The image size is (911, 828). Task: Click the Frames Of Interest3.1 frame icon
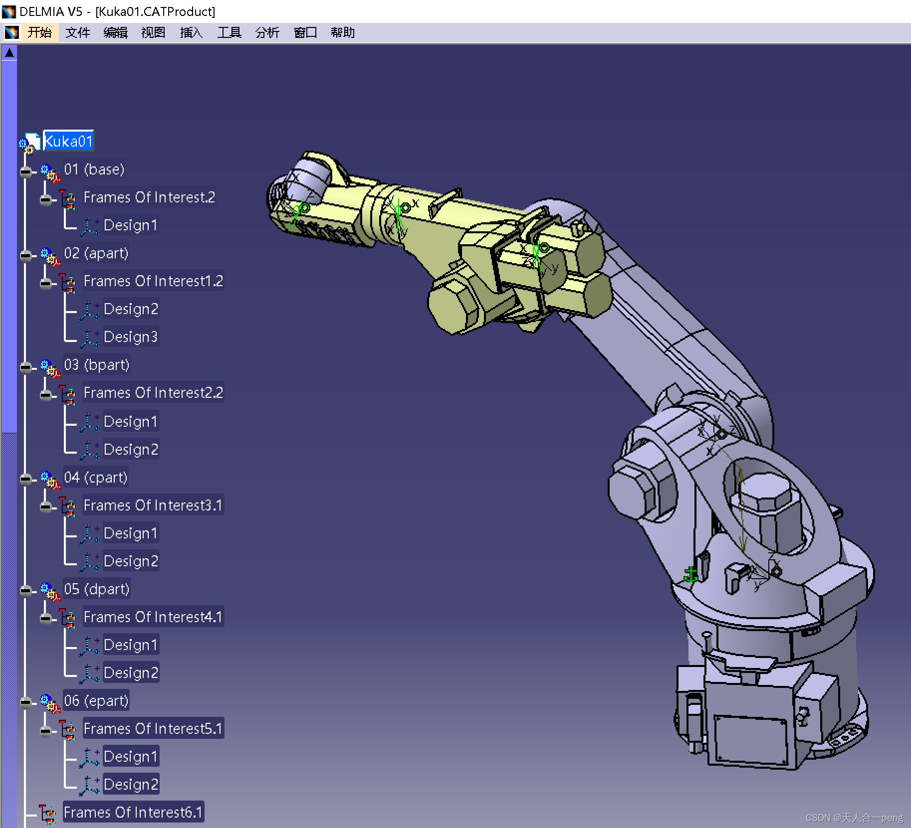(68, 507)
